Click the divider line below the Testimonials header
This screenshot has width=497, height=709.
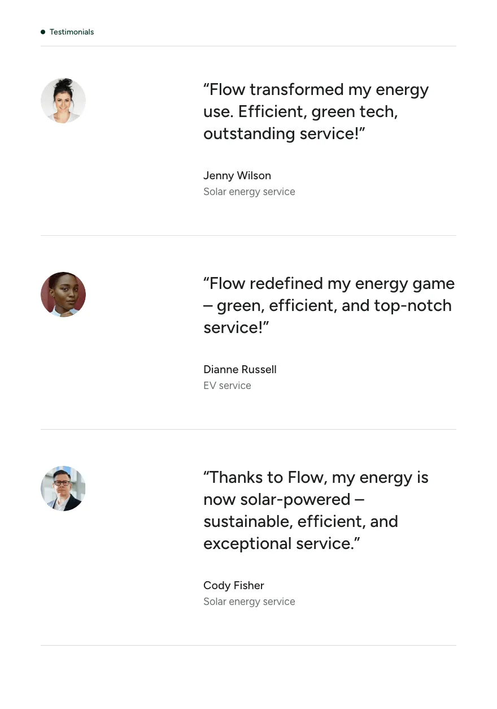tap(249, 46)
